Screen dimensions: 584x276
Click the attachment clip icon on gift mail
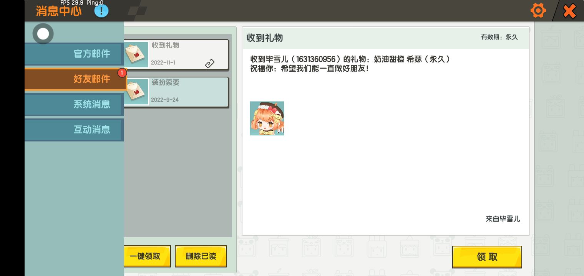click(209, 64)
